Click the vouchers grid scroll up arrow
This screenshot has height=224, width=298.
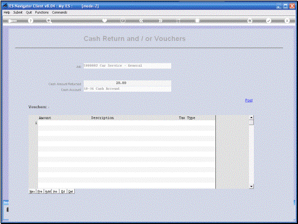251,118
